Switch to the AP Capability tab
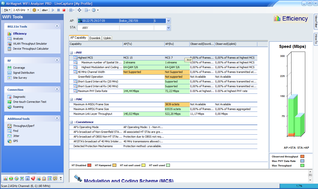 [x=79, y=38]
